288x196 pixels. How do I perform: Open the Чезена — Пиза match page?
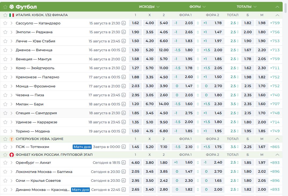(x=30, y=95)
